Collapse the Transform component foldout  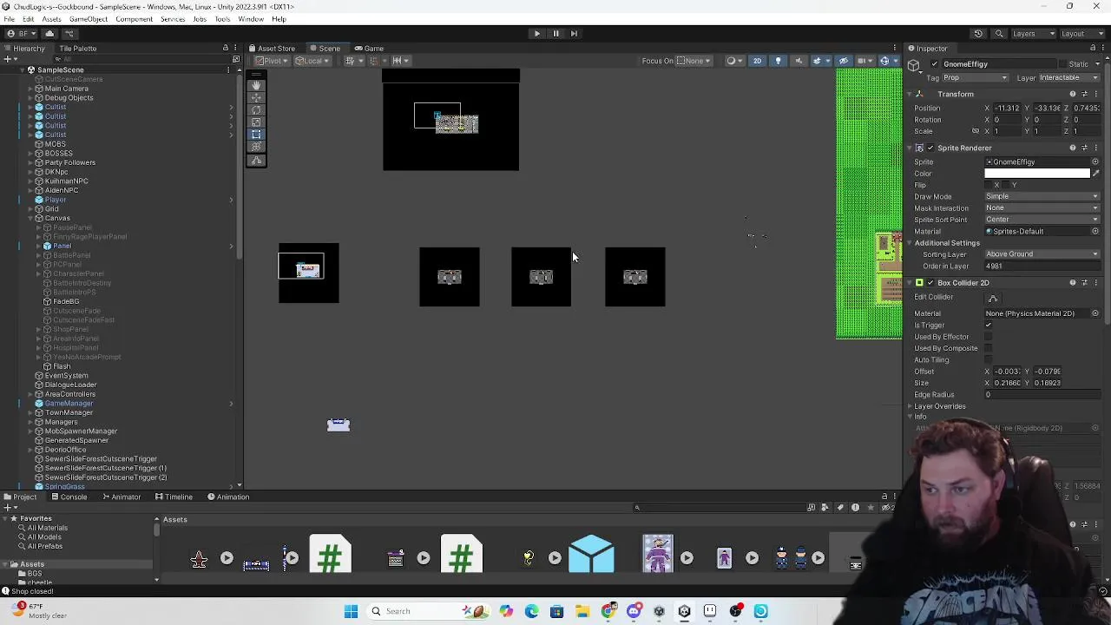pos(910,94)
